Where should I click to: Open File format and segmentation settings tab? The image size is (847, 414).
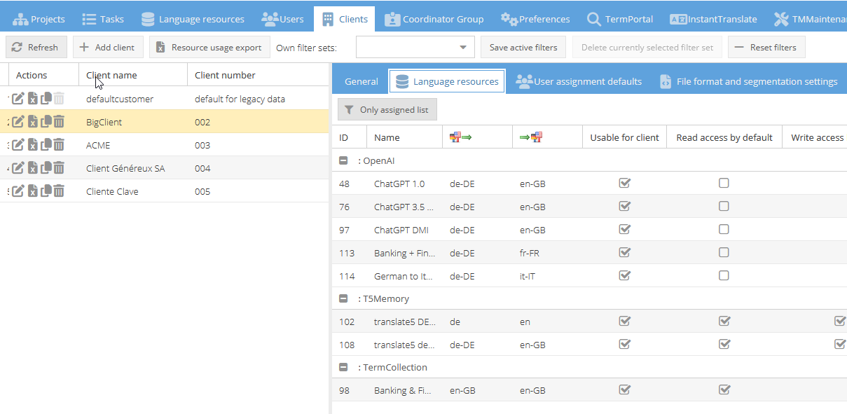click(x=749, y=81)
